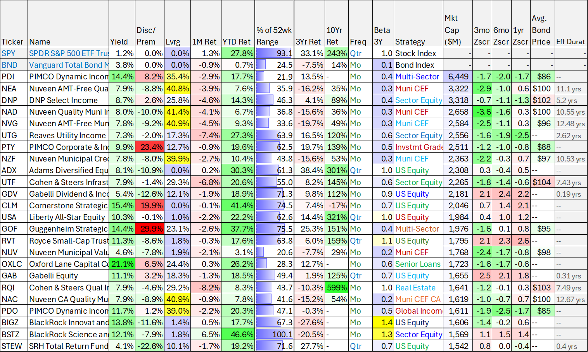Click RQI's 599% 10Yr return cell
The height and width of the screenshot is (352, 588).
[337, 288]
